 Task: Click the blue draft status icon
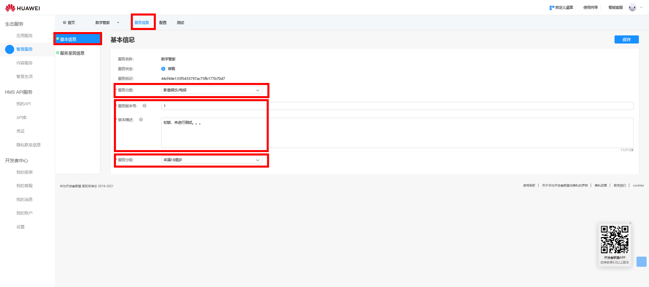pyautogui.click(x=163, y=69)
